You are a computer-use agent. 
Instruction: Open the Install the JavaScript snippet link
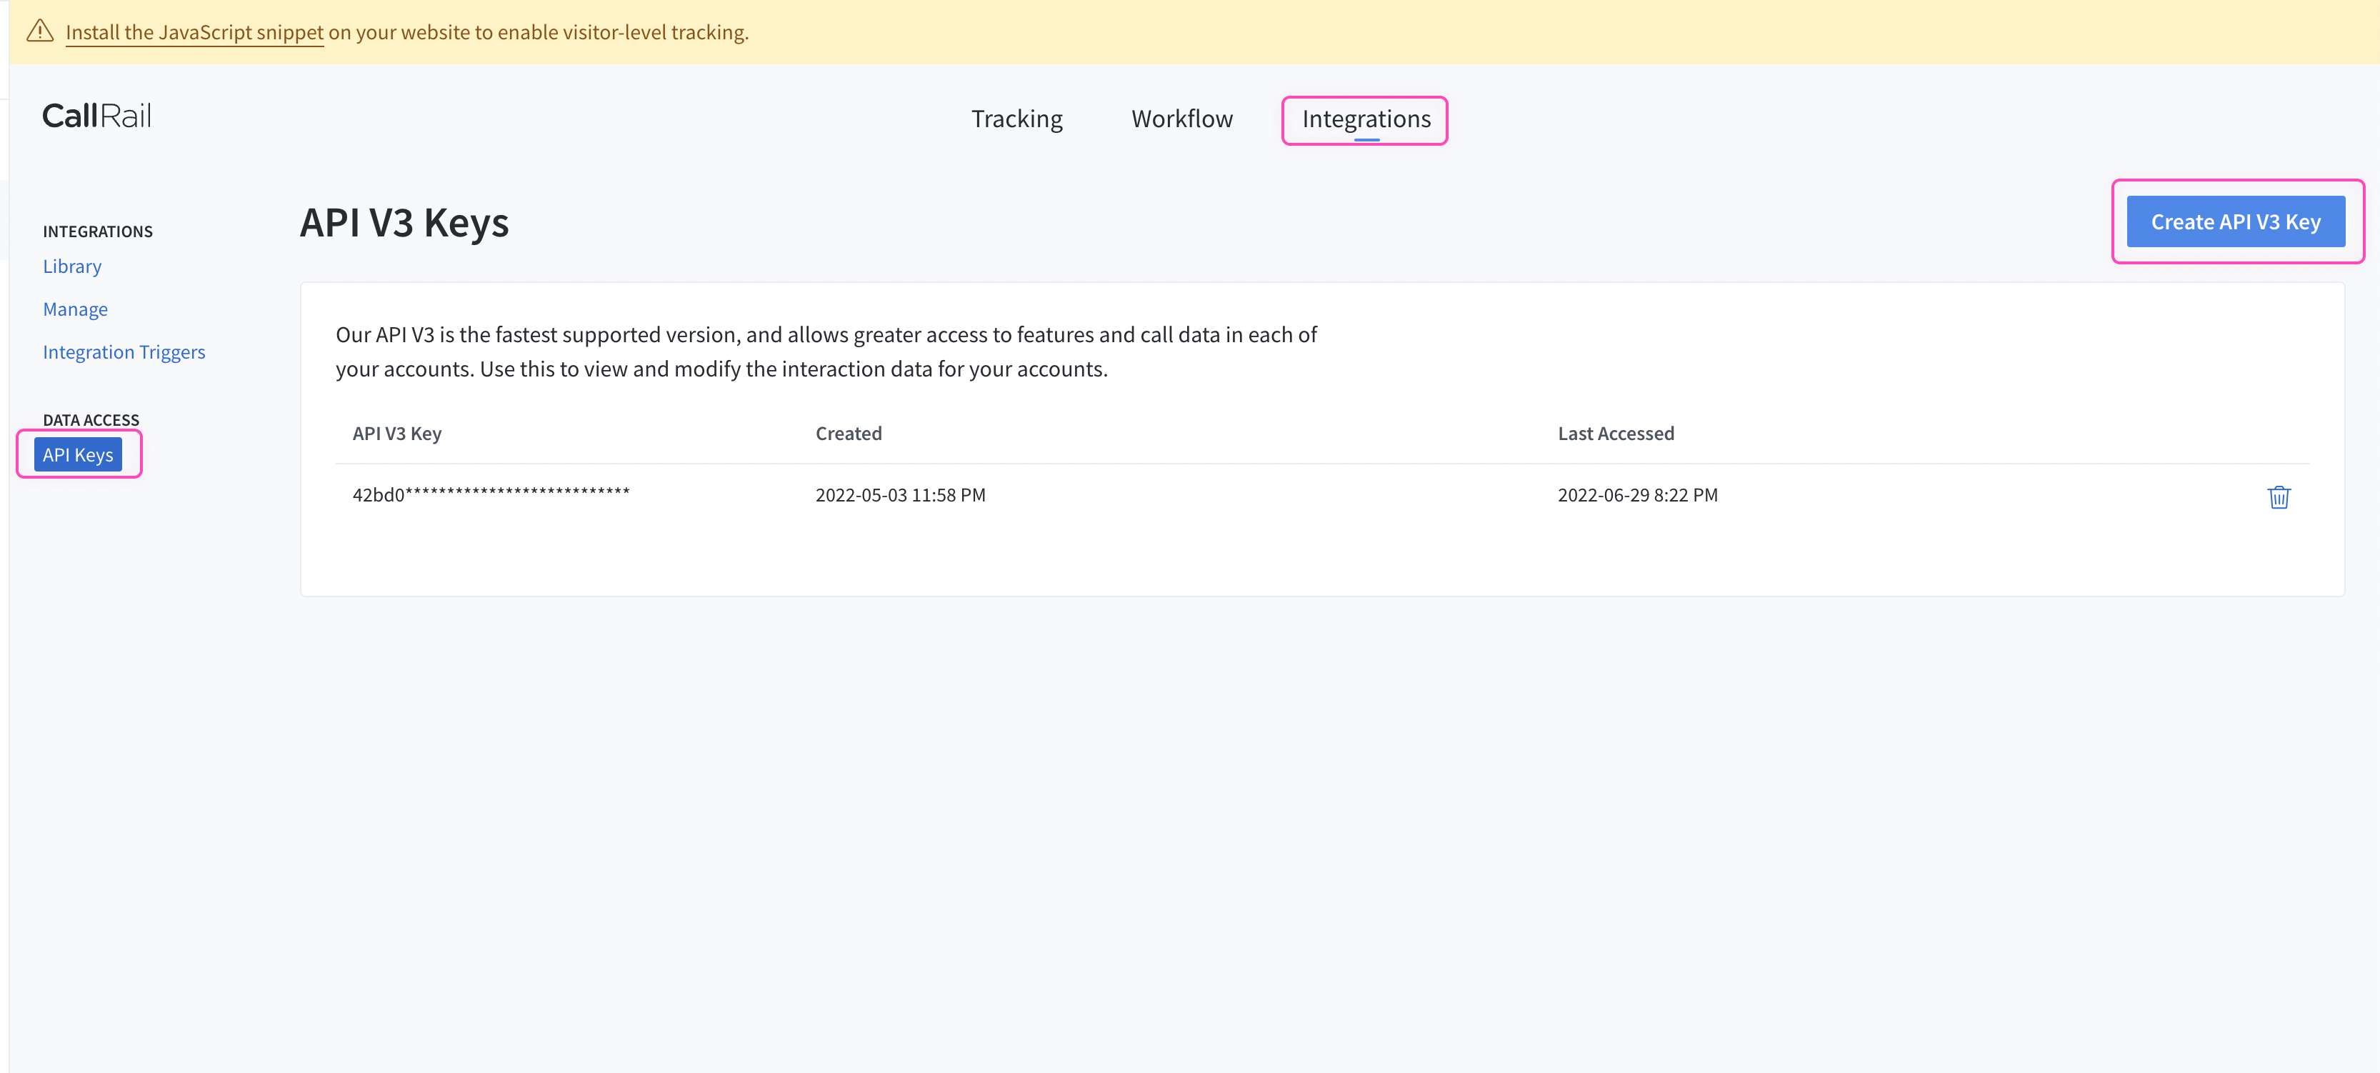pos(193,31)
